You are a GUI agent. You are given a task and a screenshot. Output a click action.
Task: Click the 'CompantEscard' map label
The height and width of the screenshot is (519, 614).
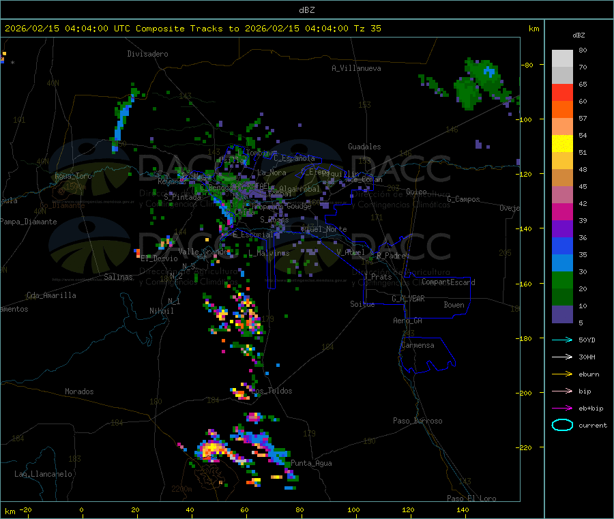448,282
